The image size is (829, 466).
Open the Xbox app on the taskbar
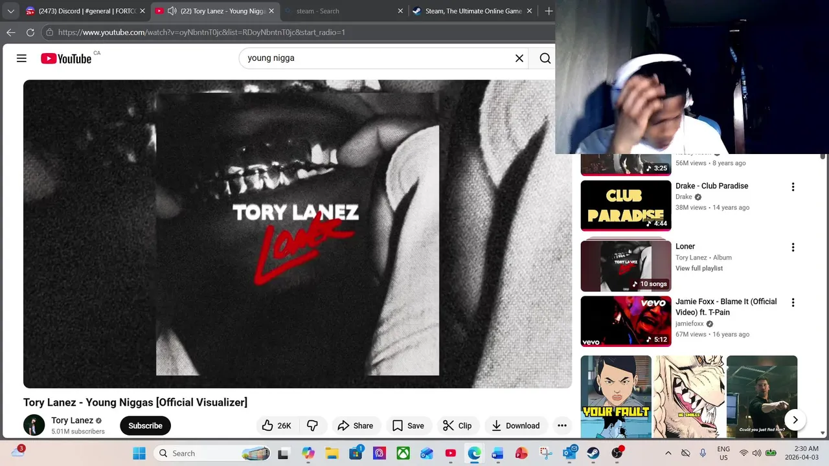pos(403,453)
